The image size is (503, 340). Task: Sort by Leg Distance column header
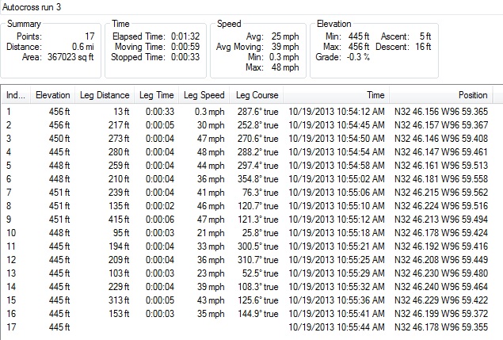(105, 95)
